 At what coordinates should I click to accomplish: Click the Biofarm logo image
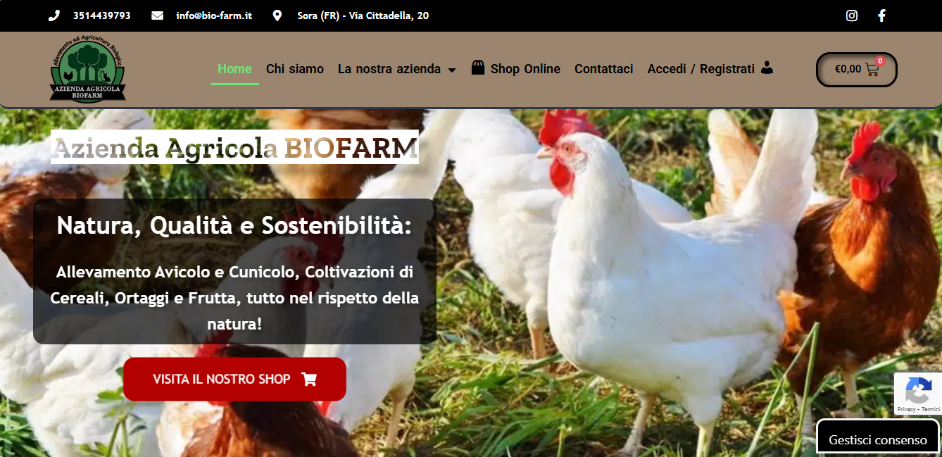pyautogui.click(x=88, y=69)
